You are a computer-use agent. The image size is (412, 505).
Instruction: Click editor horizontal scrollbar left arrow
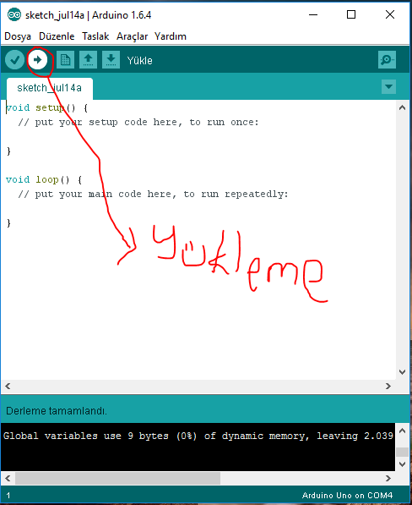(8, 386)
